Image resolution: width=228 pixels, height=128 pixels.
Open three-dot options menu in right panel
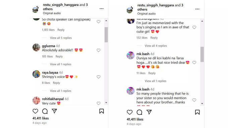(x=197, y=9)
